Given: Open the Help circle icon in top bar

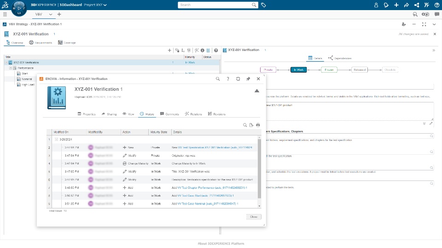Looking at the screenshot, I should (x=436, y=5).
